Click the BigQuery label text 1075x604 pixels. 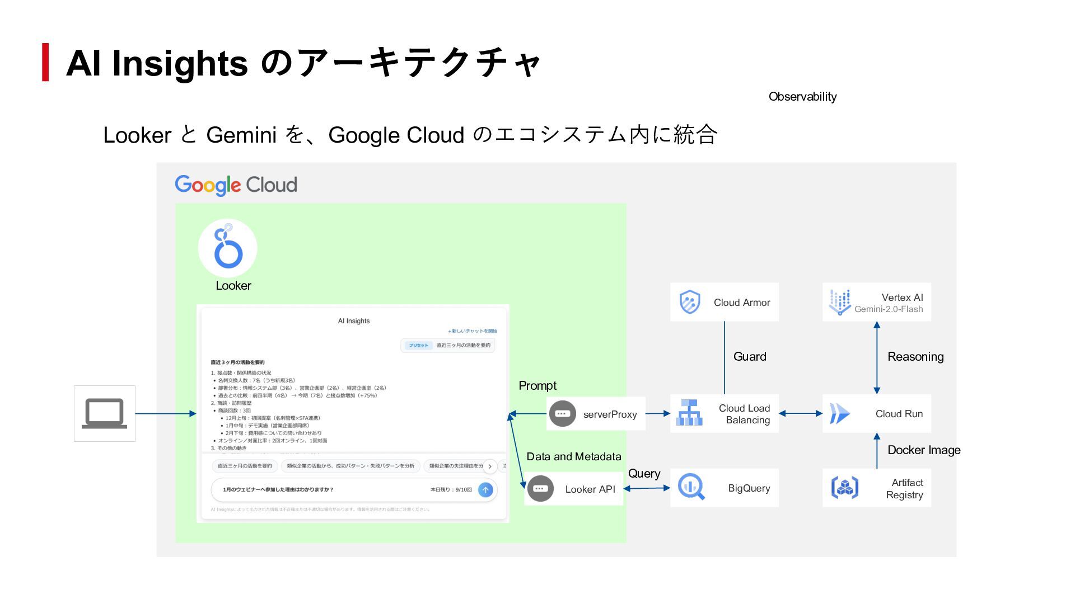tap(749, 488)
